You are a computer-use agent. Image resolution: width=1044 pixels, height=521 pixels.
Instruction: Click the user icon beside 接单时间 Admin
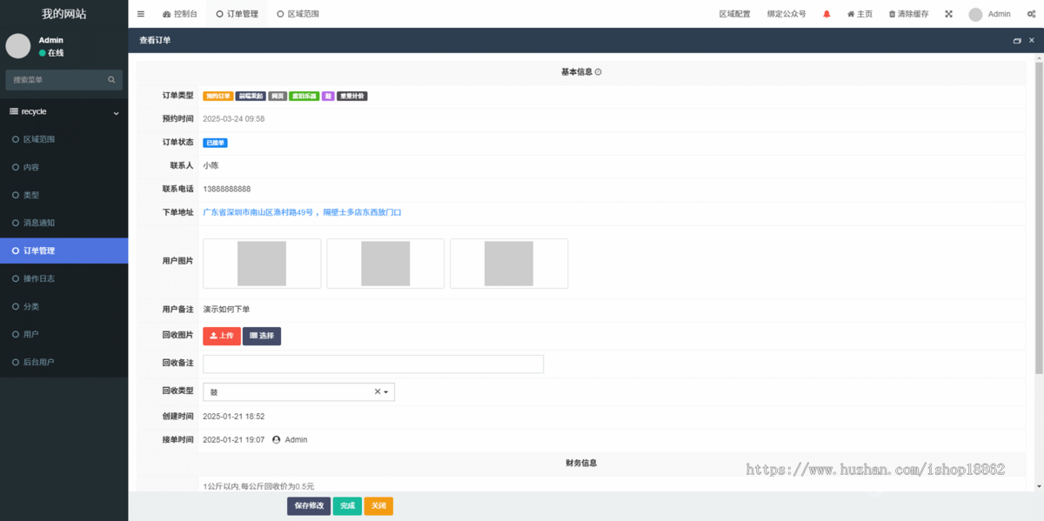[277, 440]
